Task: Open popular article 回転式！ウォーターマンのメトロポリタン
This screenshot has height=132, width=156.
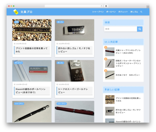Action: coord(128,63)
